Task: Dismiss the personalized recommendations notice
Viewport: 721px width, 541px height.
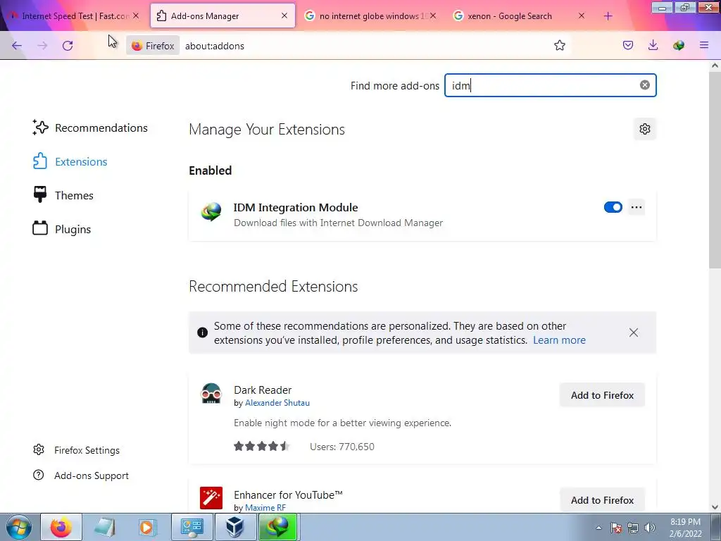Action: [x=634, y=332]
